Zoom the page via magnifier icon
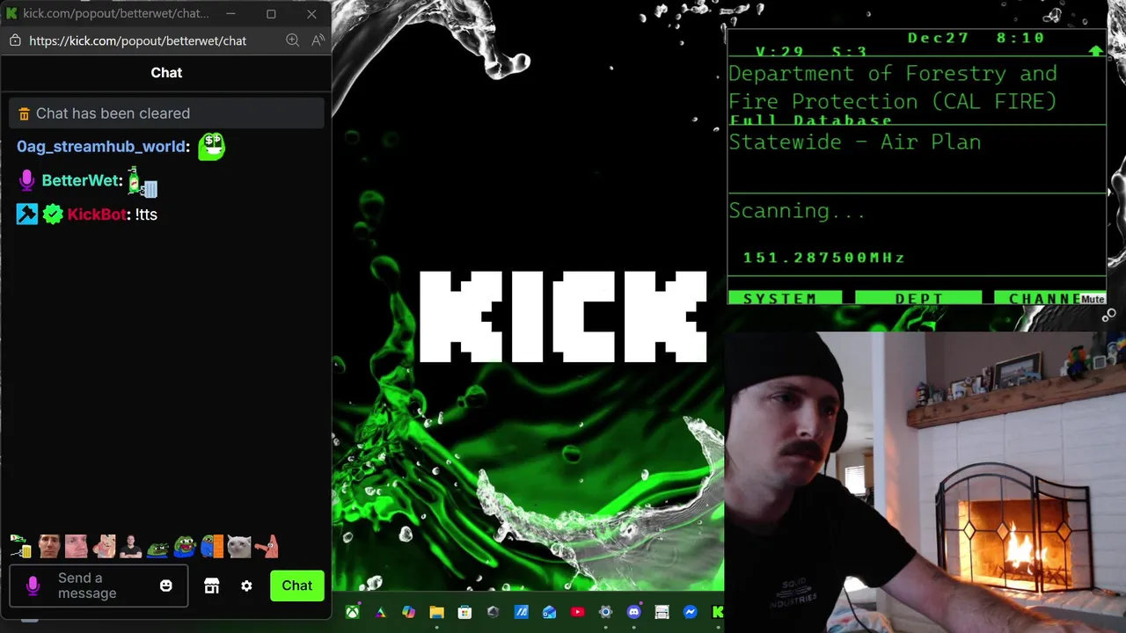Screen dimensions: 1126x633 (293, 40)
